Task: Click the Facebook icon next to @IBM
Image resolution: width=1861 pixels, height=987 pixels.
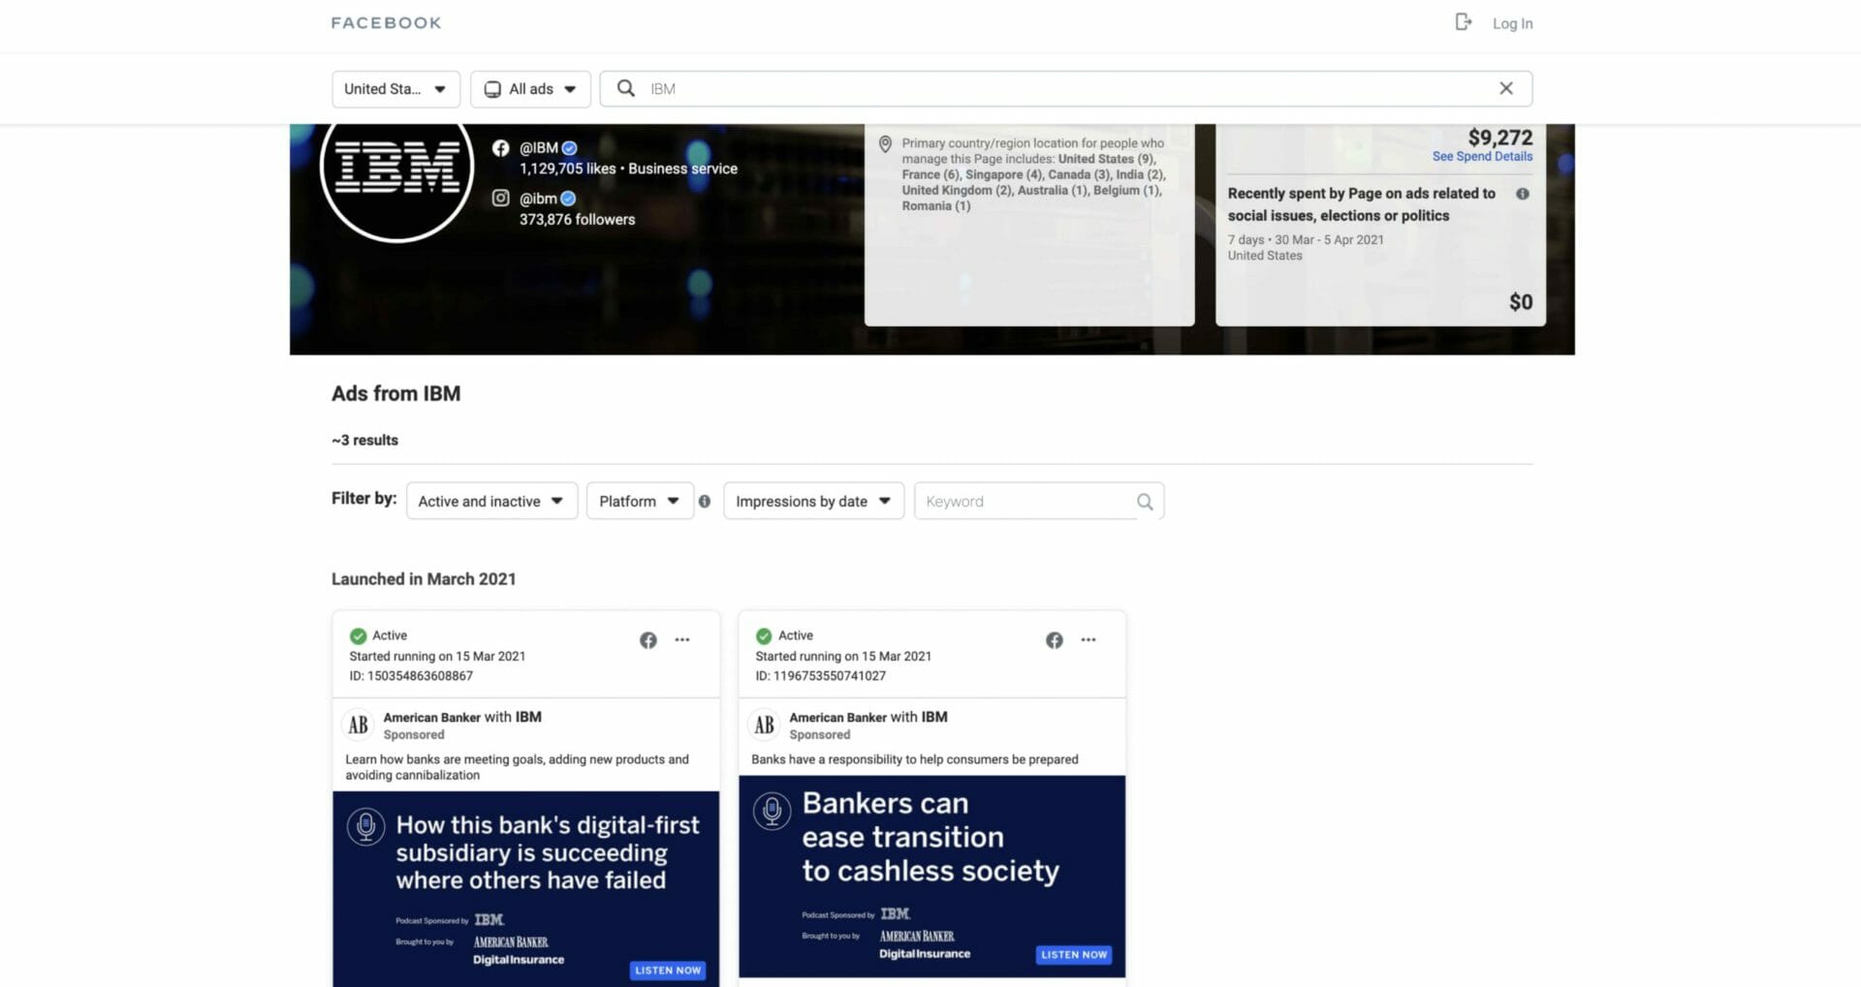Action: [500, 148]
